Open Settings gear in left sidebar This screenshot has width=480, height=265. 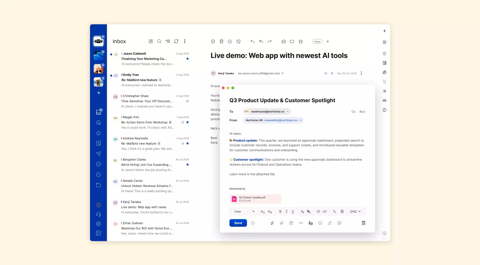pyautogui.click(x=98, y=224)
